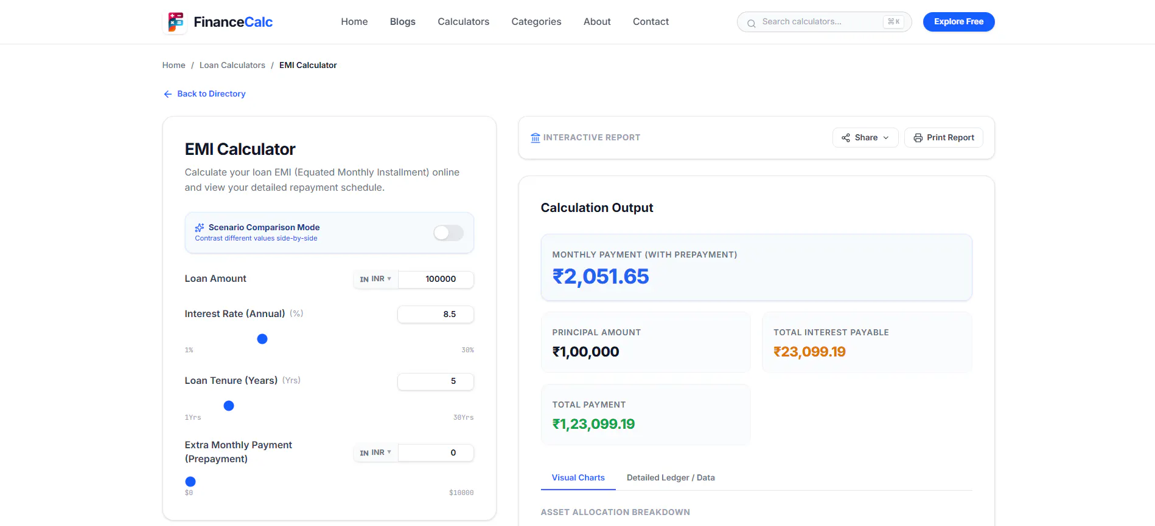This screenshot has height=526, width=1155.
Task: Click the Extra Monthly Payment slider handle
Action: click(x=190, y=482)
